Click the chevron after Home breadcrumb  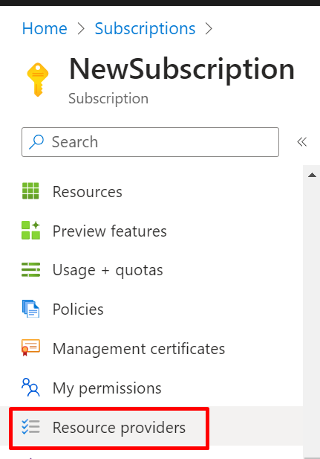pos(81,29)
